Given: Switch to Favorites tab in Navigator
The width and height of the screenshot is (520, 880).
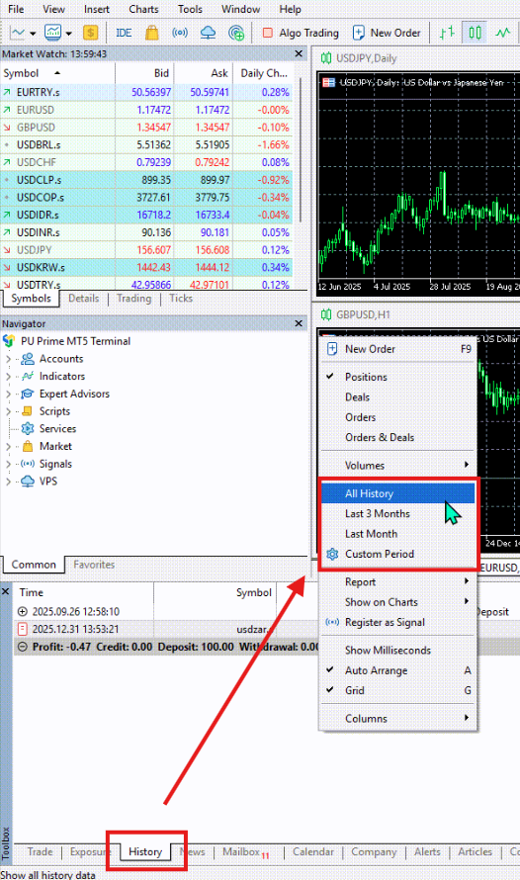Looking at the screenshot, I should click(x=94, y=565).
